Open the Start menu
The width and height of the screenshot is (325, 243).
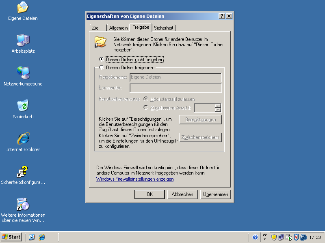pos(11,237)
